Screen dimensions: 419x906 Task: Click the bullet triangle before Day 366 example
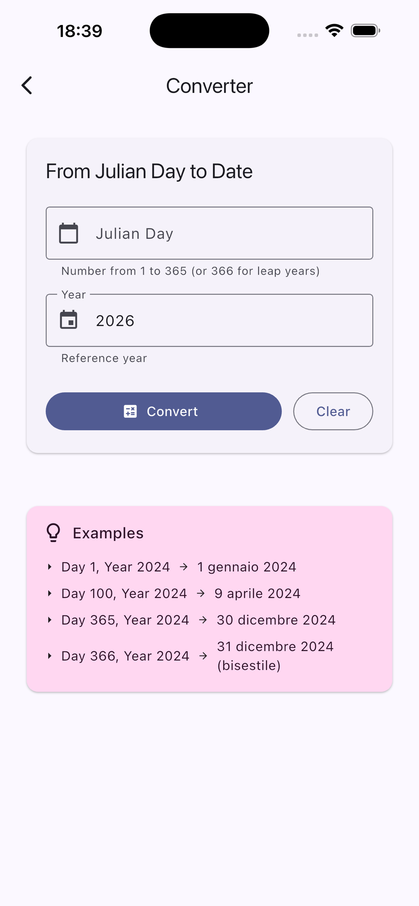[x=50, y=656]
